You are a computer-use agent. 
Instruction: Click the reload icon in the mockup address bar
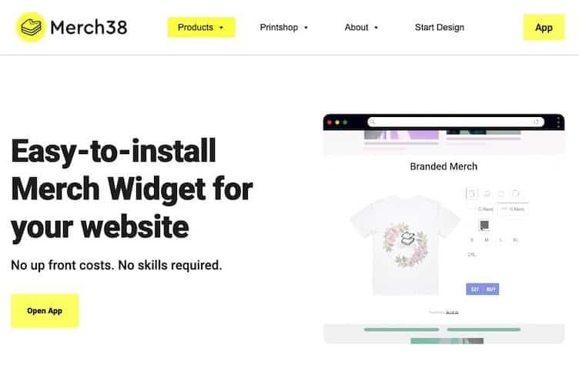(x=536, y=122)
